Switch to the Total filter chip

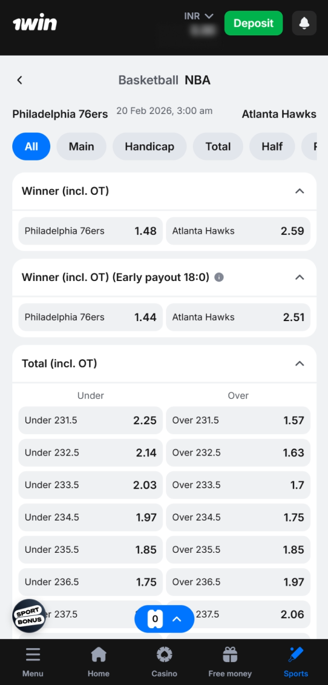tap(217, 146)
